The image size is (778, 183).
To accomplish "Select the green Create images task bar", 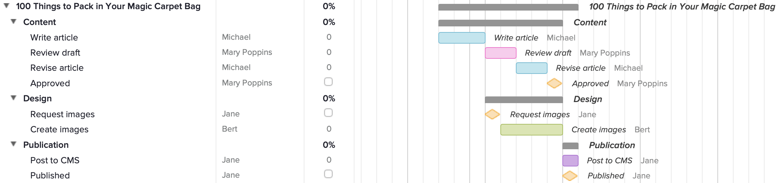I will click(531, 130).
